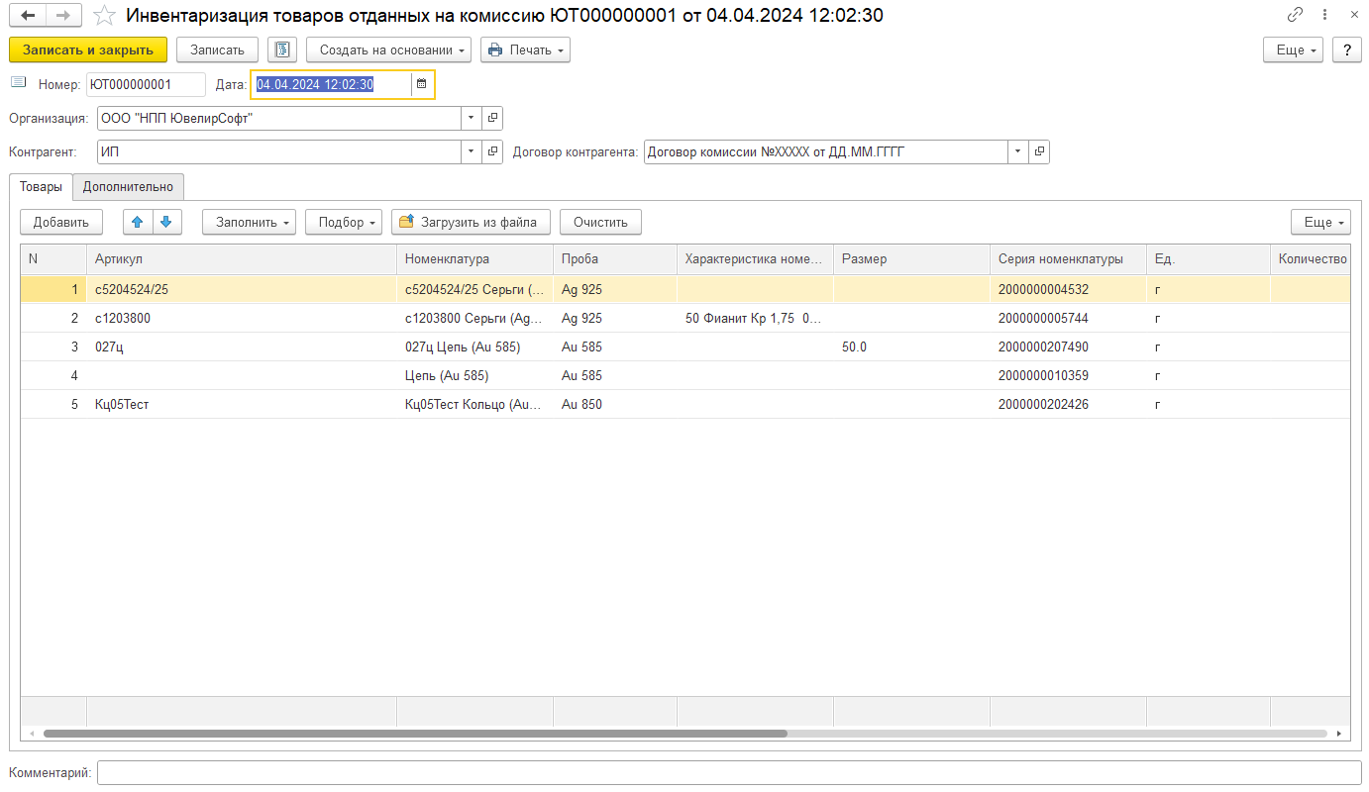Viewport: 1369px width, 792px height.
Task: Click the Договор комиссии field text
Action: 826,152
